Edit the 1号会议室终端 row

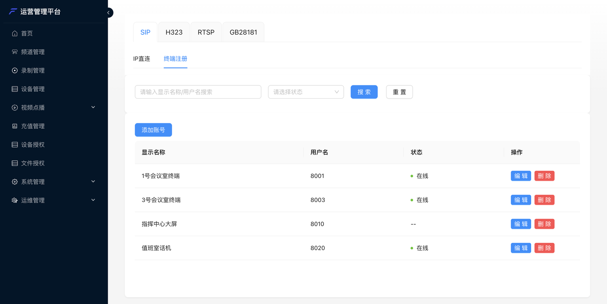point(521,176)
